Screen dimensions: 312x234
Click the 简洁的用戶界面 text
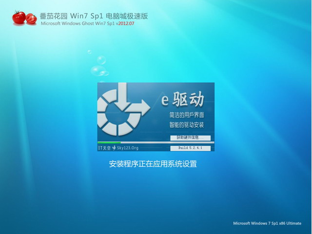pyautogui.click(x=187, y=115)
